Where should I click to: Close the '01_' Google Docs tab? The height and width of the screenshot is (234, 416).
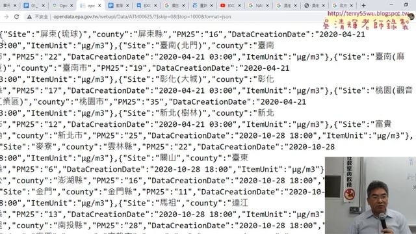44,5
